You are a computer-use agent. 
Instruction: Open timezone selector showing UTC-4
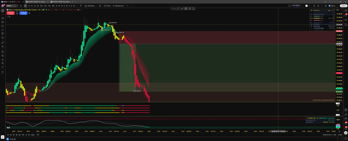pyautogui.click(x=327, y=135)
